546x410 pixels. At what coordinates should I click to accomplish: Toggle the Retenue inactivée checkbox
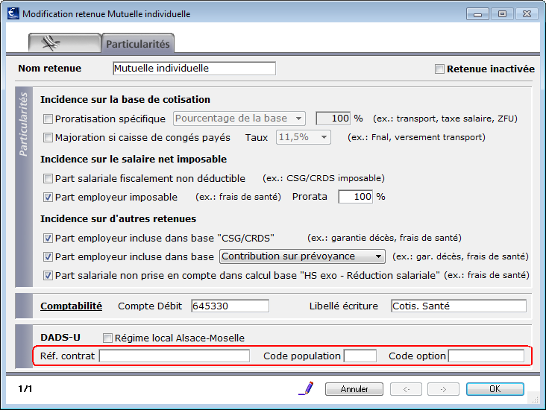439,69
